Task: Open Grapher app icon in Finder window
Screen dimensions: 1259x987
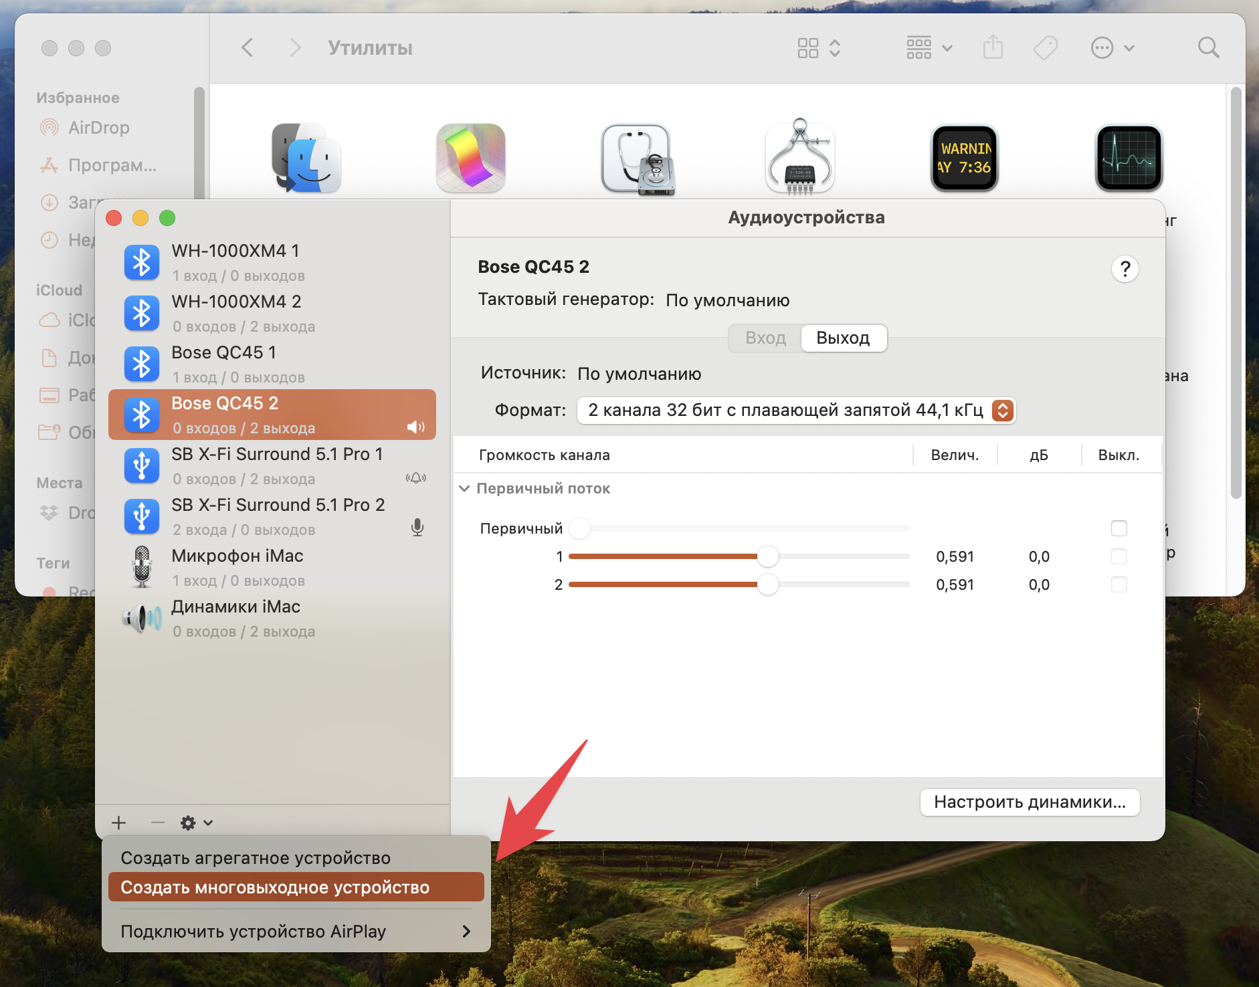Action: coord(471,158)
